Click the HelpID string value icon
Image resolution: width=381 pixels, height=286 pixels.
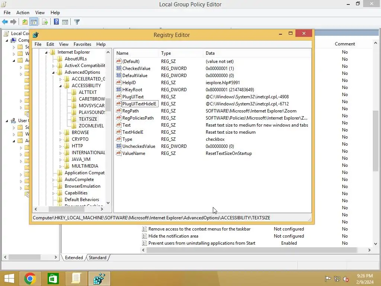point(119,82)
